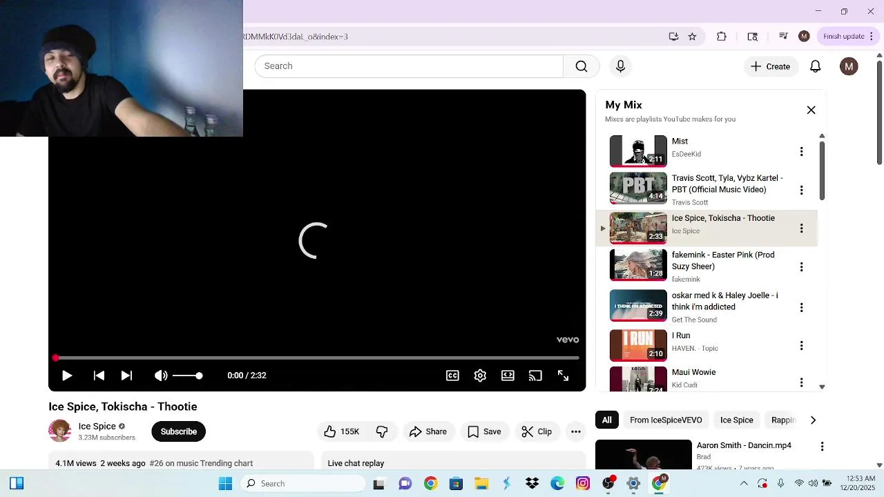Select I Run by HAVEN. title
Viewport: 884px width, 497px height.
click(681, 335)
